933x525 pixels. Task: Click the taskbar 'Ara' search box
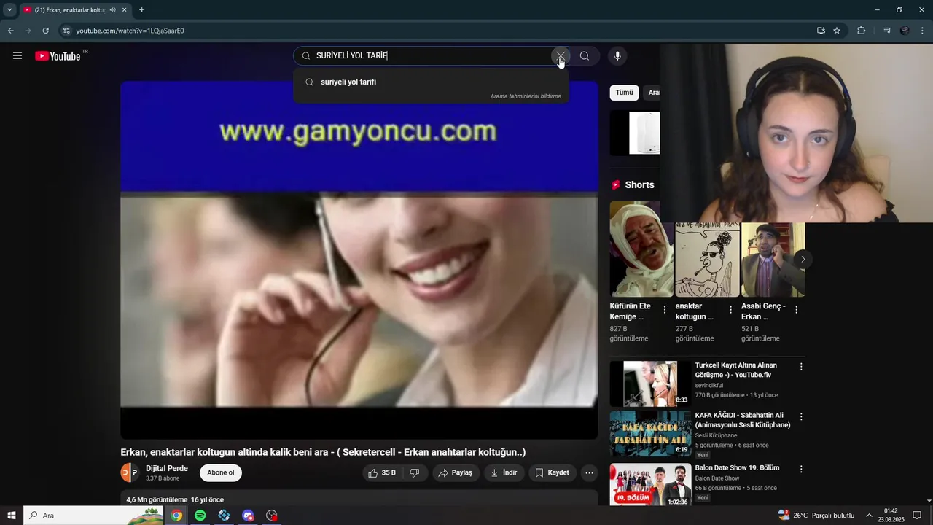coord(94,516)
